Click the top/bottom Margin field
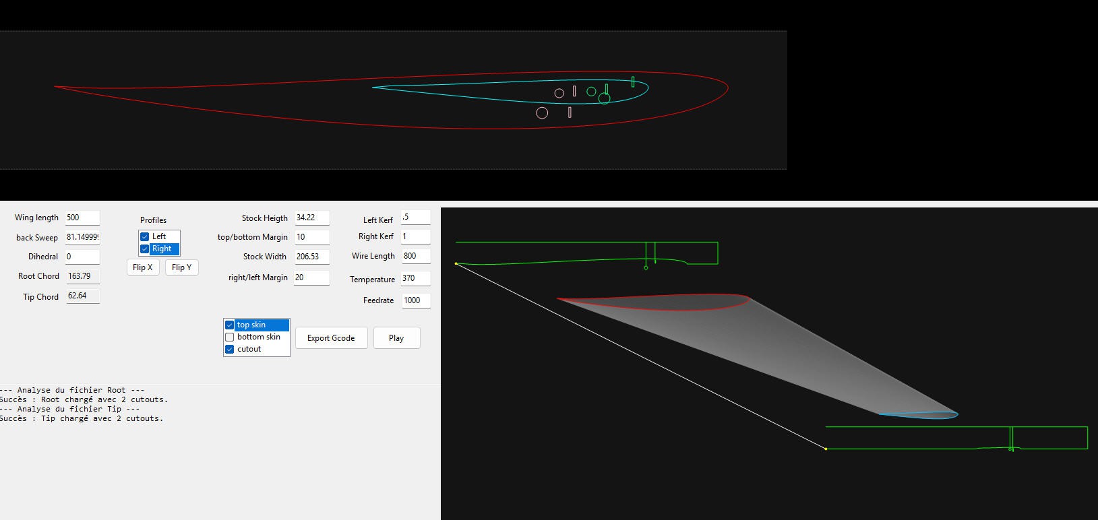Viewport: 1098px width, 520px height. click(x=311, y=237)
